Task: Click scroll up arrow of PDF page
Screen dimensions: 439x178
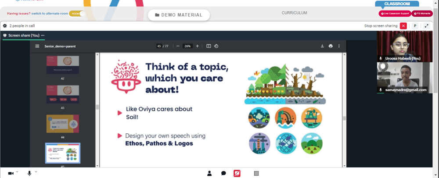Action: pos(344,54)
